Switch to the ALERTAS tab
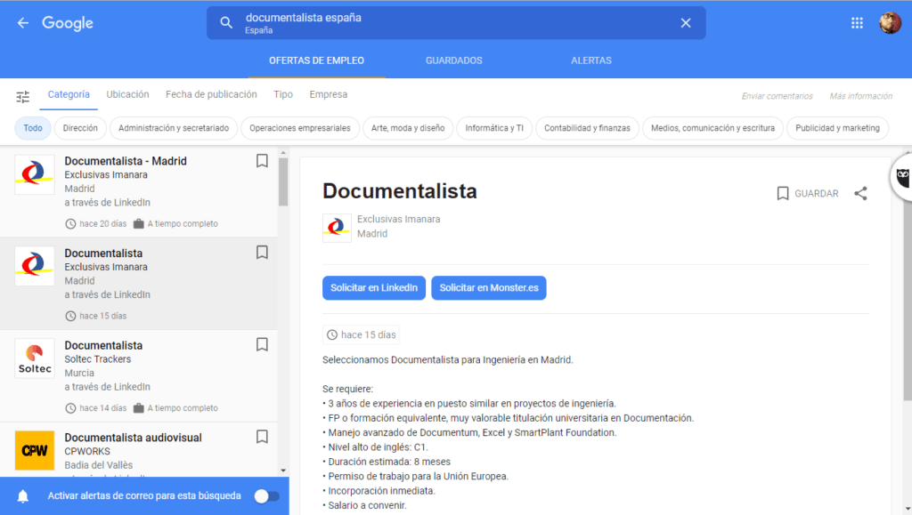The image size is (912, 515). click(591, 60)
